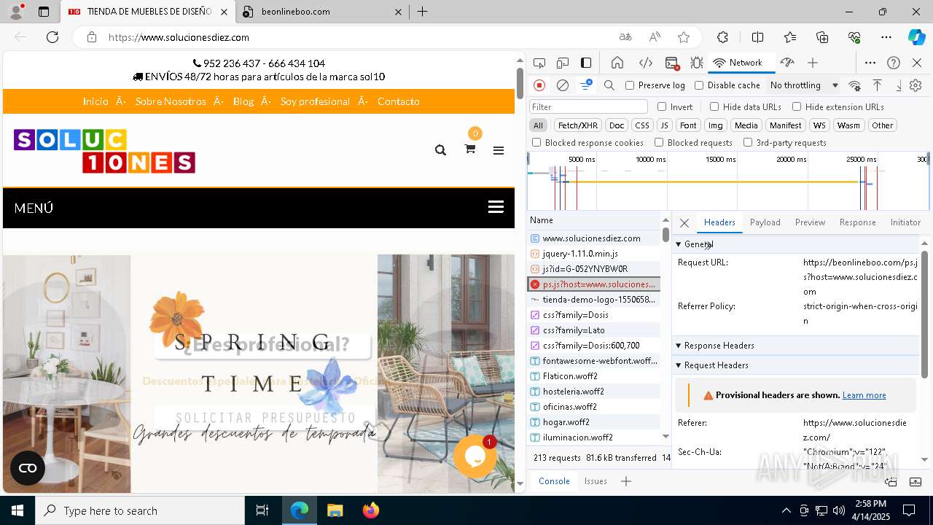Enable the Preserve log checkbox
This screenshot has width=933, height=525.
(630, 85)
